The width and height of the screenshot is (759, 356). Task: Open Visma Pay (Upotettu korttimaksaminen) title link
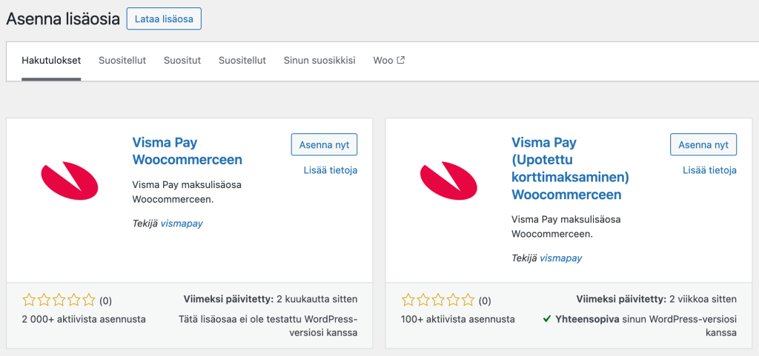tap(570, 169)
